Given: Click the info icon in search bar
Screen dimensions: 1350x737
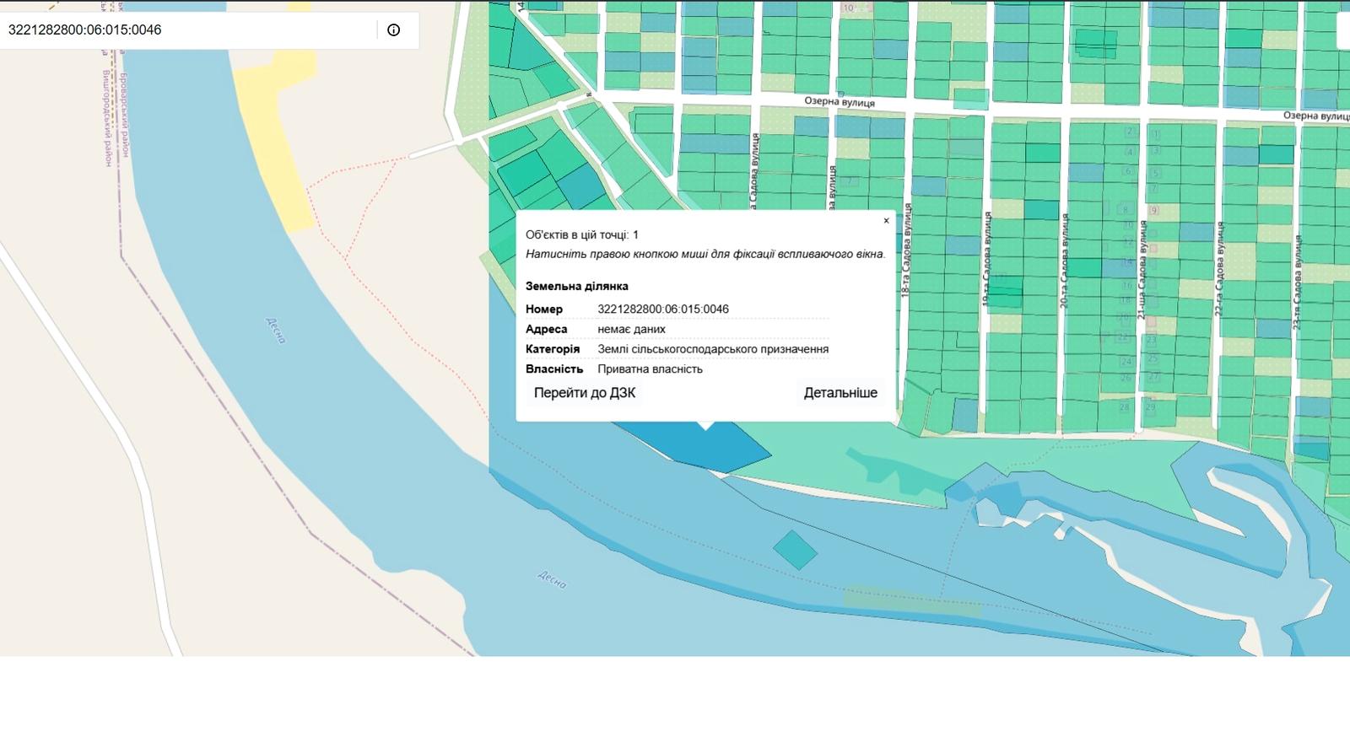Looking at the screenshot, I should pos(393,30).
